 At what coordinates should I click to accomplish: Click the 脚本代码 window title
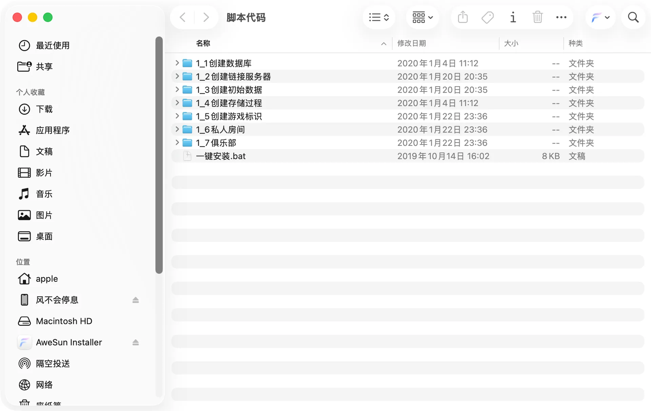tap(246, 17)
